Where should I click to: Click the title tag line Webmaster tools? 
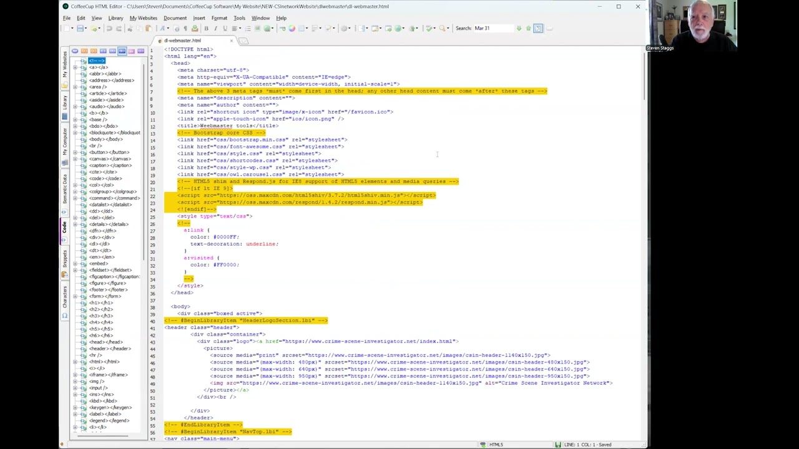(x=228, y=126)
